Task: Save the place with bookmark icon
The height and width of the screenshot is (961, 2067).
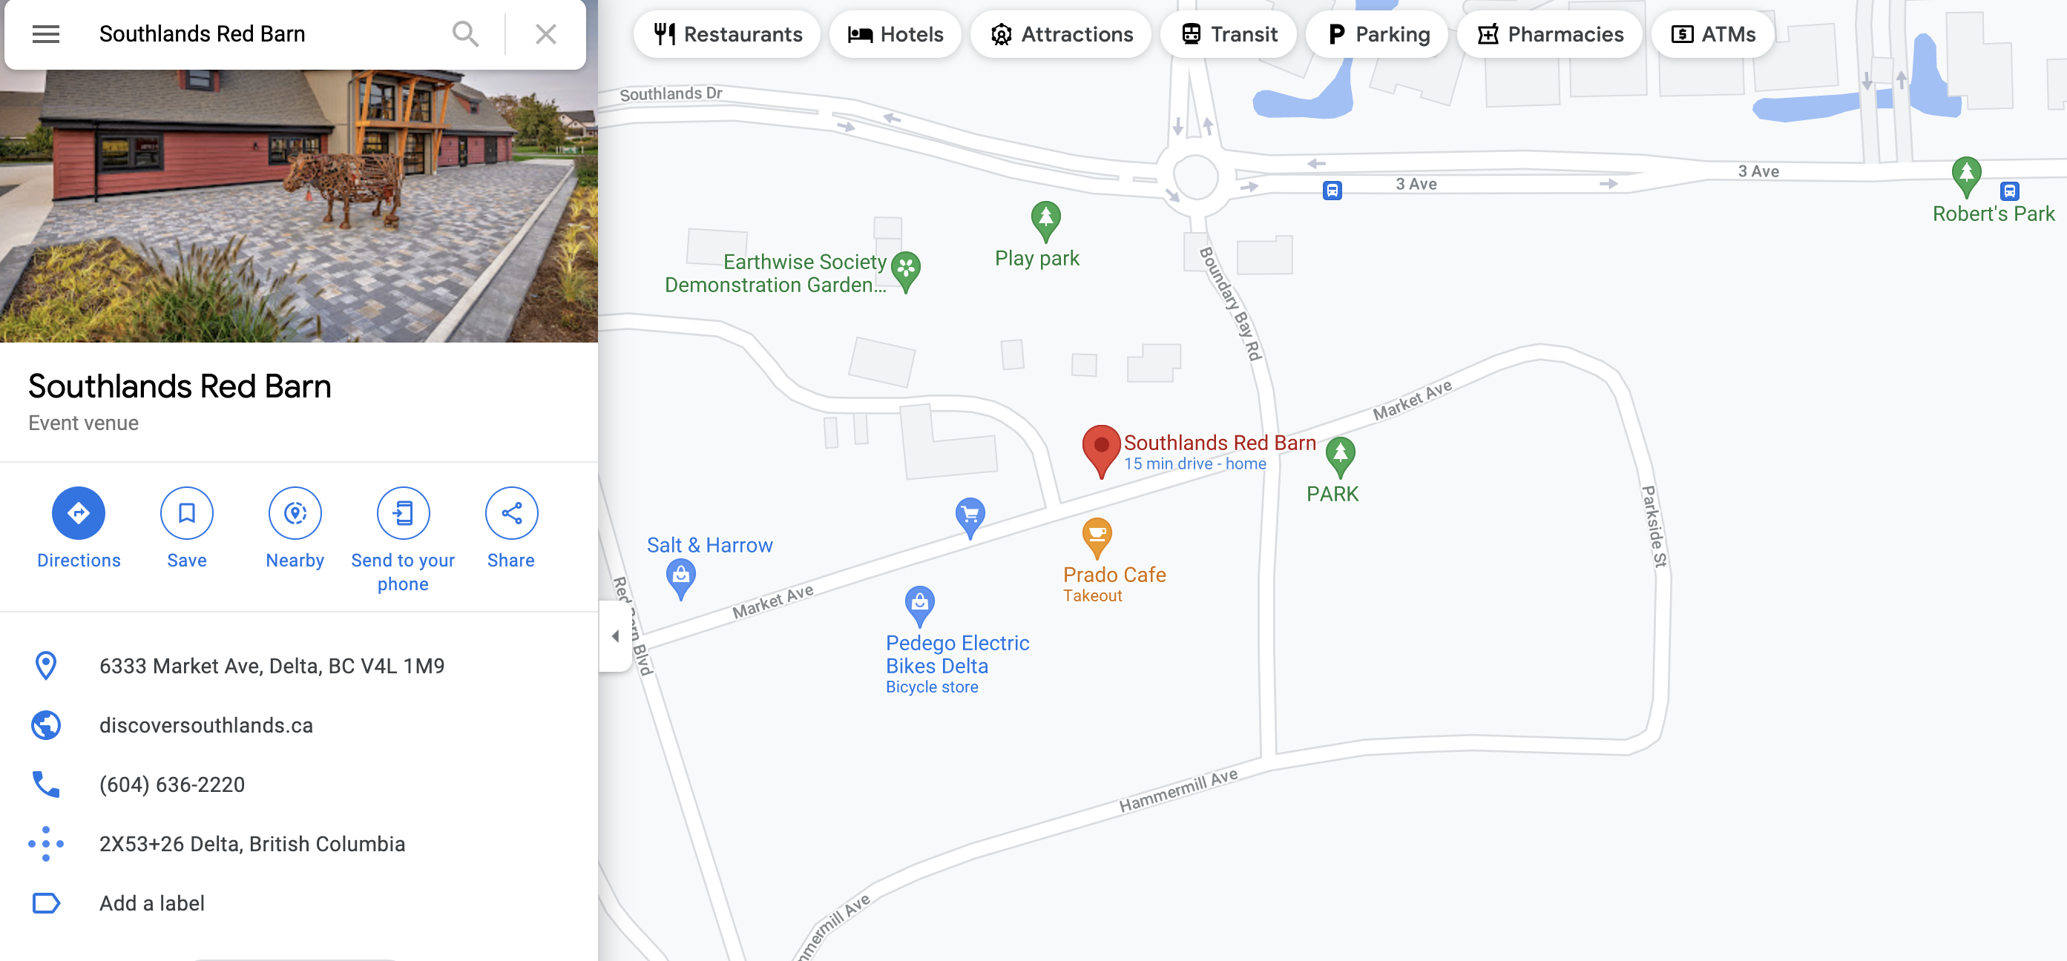Action: 186,512
